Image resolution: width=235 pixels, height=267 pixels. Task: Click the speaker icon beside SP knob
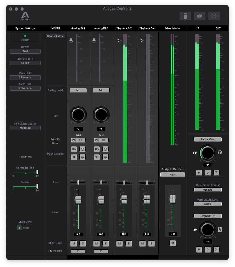tap(220, 229)
